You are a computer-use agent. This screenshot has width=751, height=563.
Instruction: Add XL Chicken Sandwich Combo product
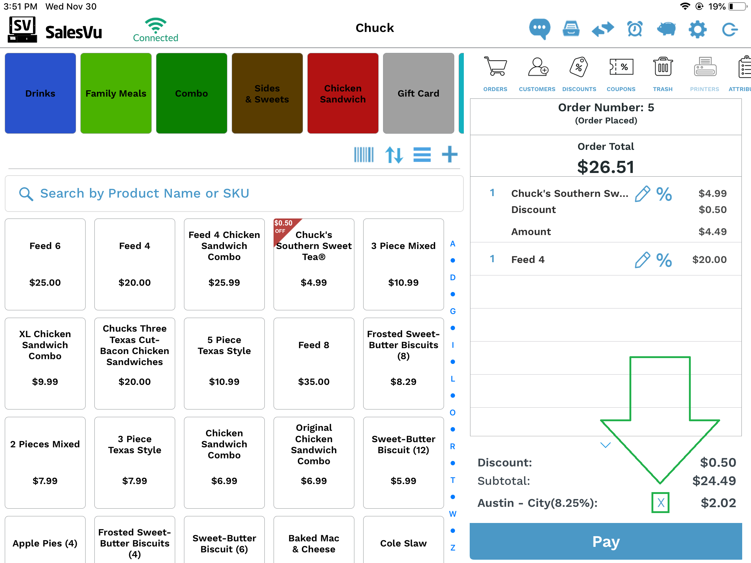point(45,364)
